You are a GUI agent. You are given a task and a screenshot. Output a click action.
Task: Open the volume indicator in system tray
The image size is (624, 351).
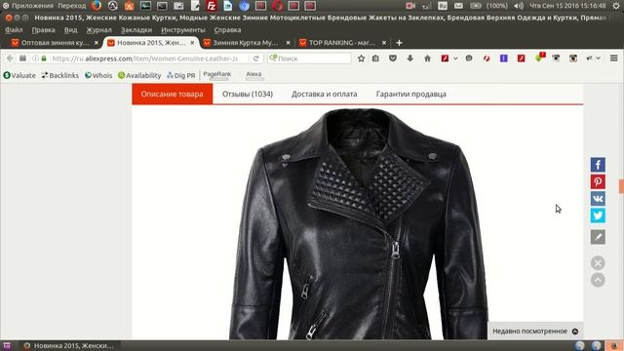pyautogui.click(x=519, y=6)
